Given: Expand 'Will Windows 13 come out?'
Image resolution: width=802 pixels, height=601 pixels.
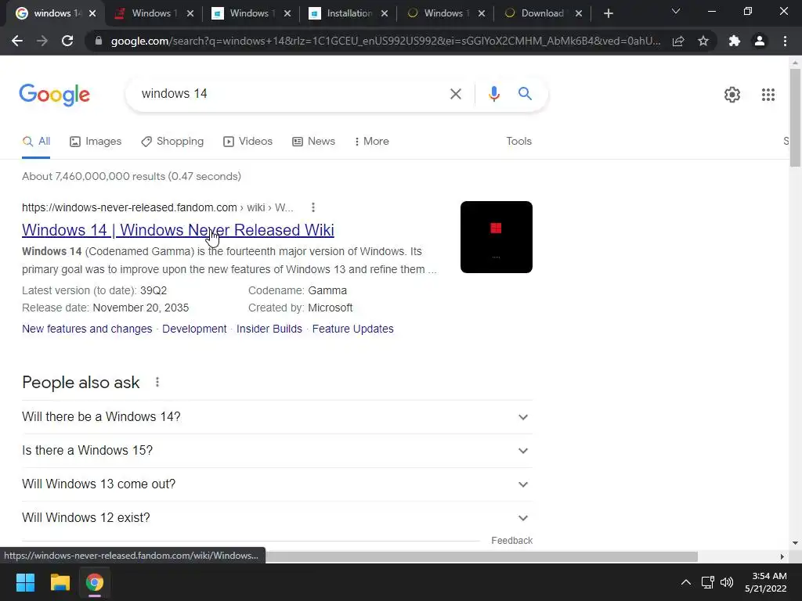Looking at the screenshot, I should click(276, 484).
